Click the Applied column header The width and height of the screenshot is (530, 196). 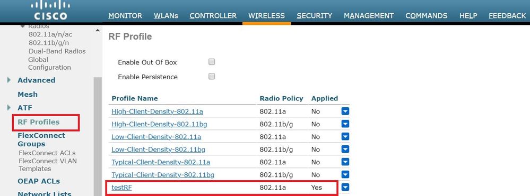tap(325, 98)
